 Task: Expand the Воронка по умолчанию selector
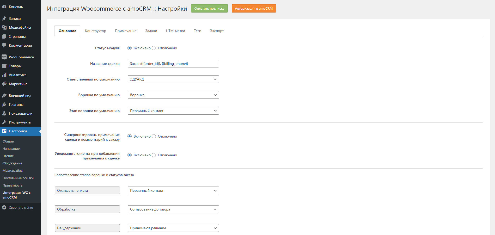tap(173, 95)
